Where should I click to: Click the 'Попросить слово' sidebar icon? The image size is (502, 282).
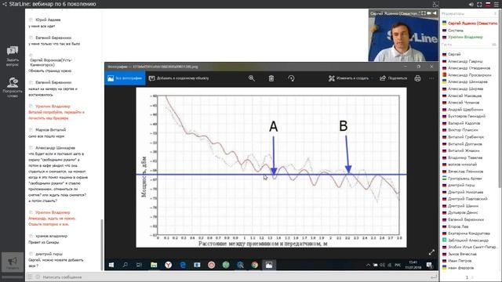tap(13, 87)
